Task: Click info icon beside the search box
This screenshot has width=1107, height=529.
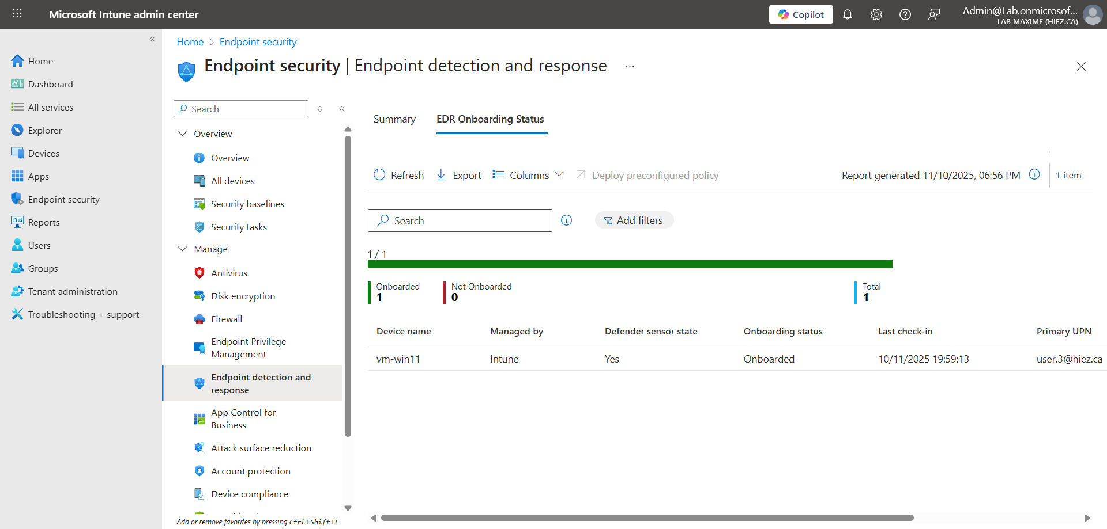Action: click(566, 220)
